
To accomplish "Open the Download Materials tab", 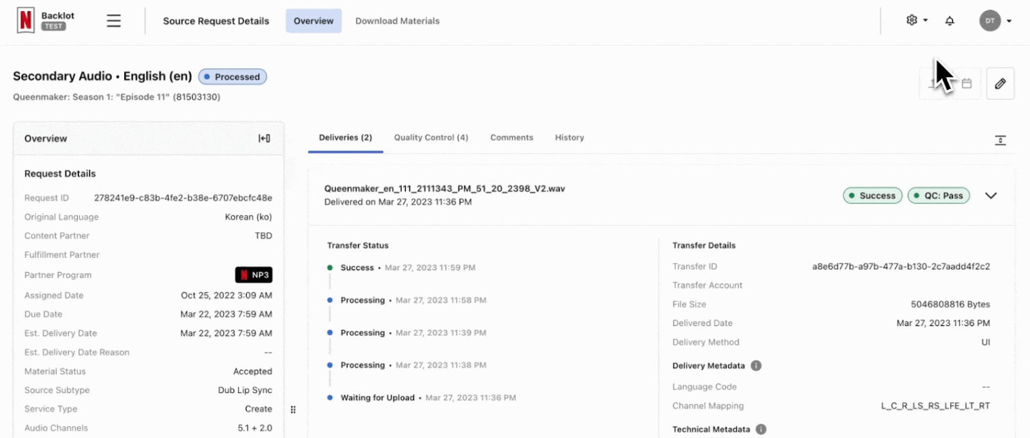I will [x=397, y=21].
